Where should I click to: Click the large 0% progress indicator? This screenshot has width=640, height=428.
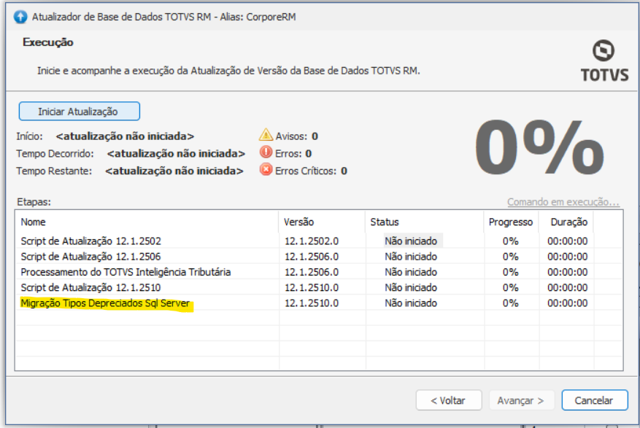point(539,147)
